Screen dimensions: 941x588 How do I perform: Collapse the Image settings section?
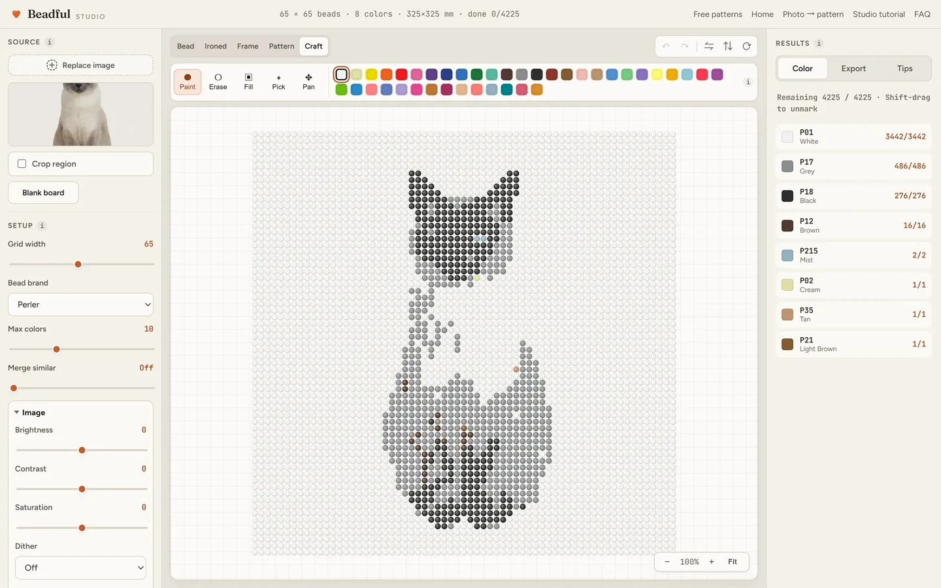30,413
